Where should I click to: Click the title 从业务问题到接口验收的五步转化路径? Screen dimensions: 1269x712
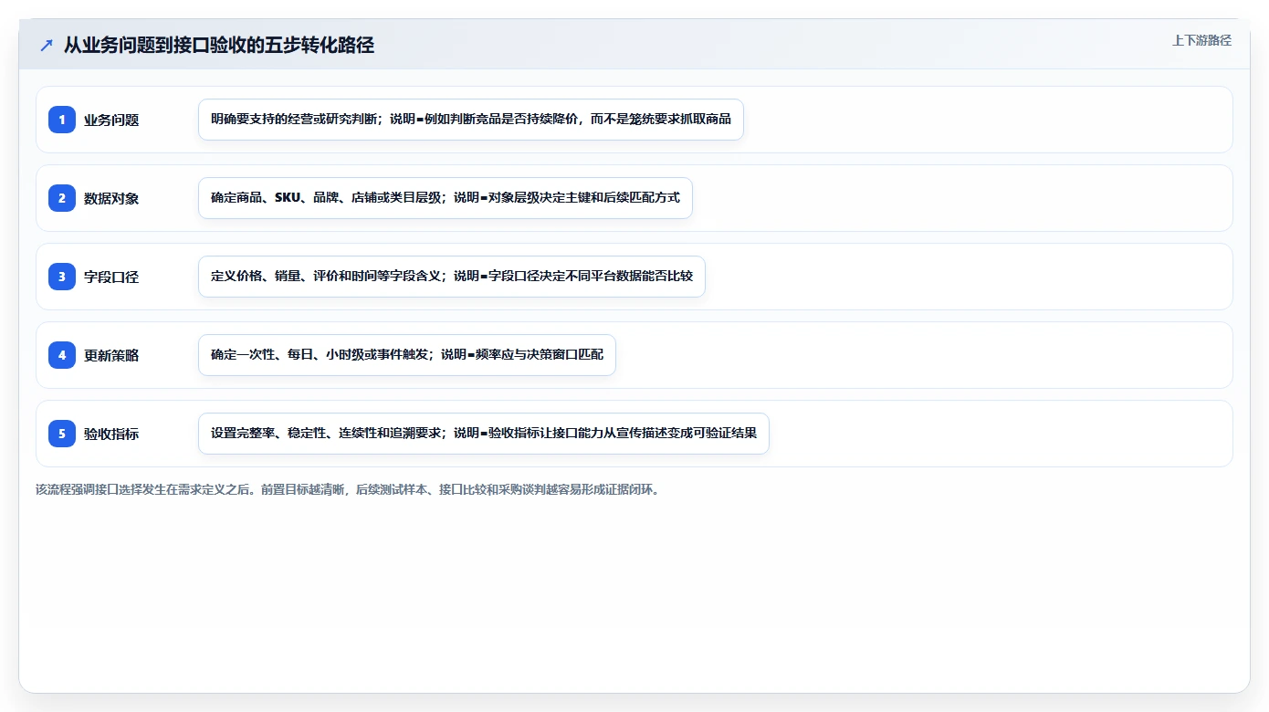coord(219,45)
